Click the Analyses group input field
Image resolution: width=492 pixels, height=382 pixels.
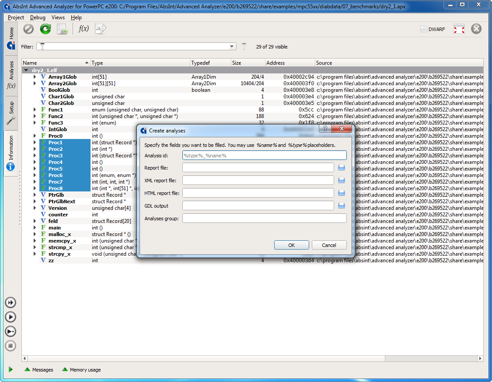click(265, 218)
